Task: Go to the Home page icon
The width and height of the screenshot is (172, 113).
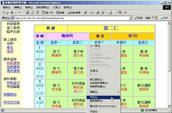Action: pos(37,12)
